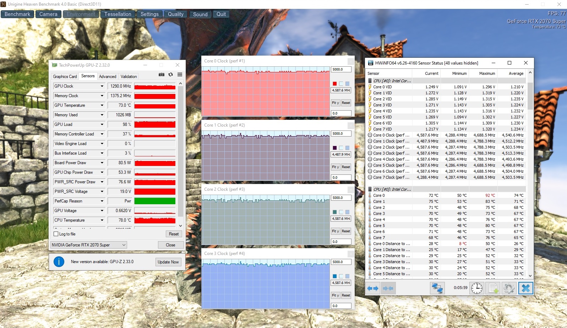Open HWiNFO sensor settings gear icon
The height and width of the screenshot is (328, 567).
click(x=509, y=288)
